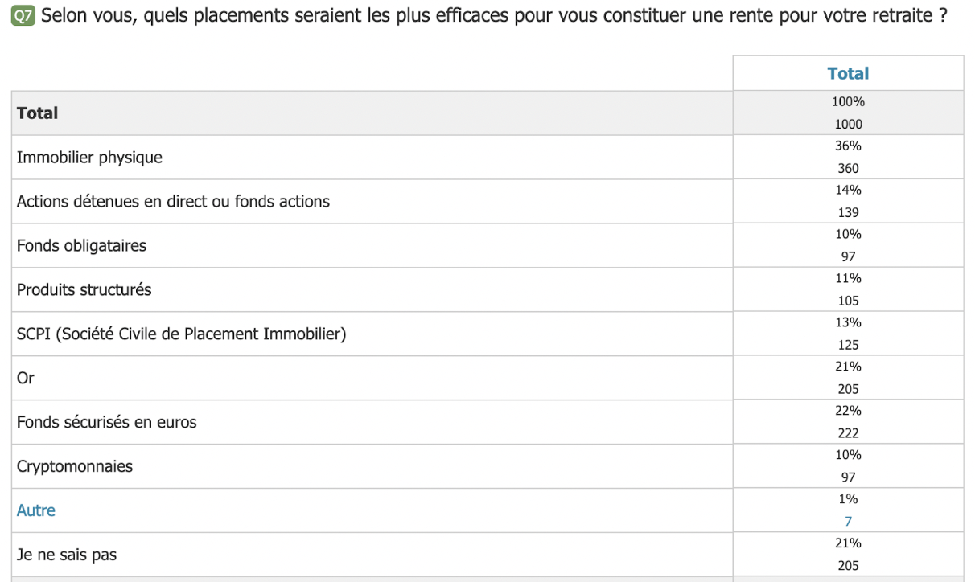Click the Fonds sécurisés en euros label
The height and width of the screenshot is (582, 975).
coord(107,422)
